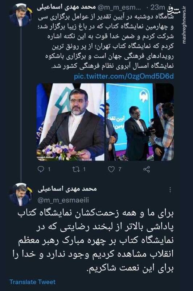Click the author name in second tweet

67,189
